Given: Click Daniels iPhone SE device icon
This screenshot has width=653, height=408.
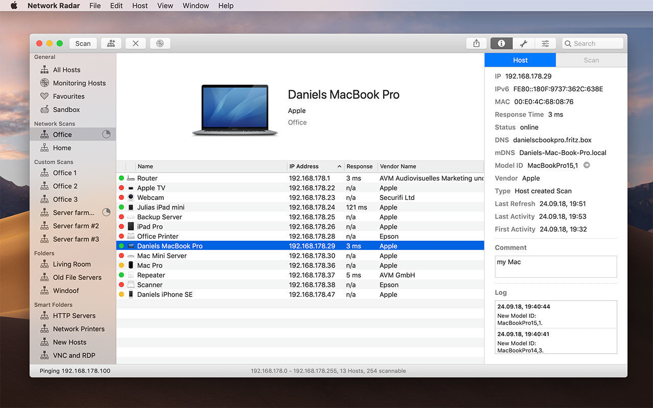Looking at the screenshot, I should coord(131,295).
